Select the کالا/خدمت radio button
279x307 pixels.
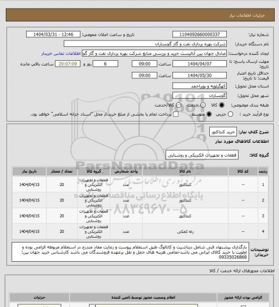(178, 105)
